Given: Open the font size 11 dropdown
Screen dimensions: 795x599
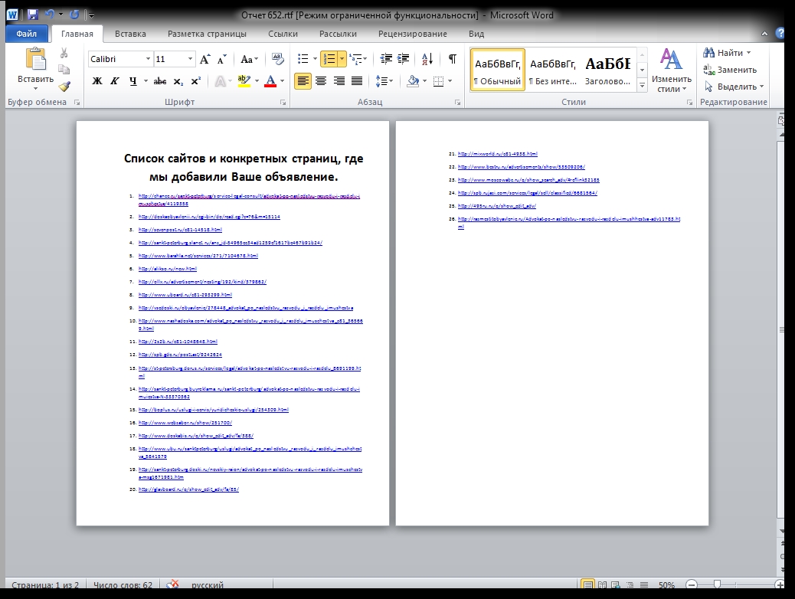Looking at the screenshot, I should click(190, 59).
